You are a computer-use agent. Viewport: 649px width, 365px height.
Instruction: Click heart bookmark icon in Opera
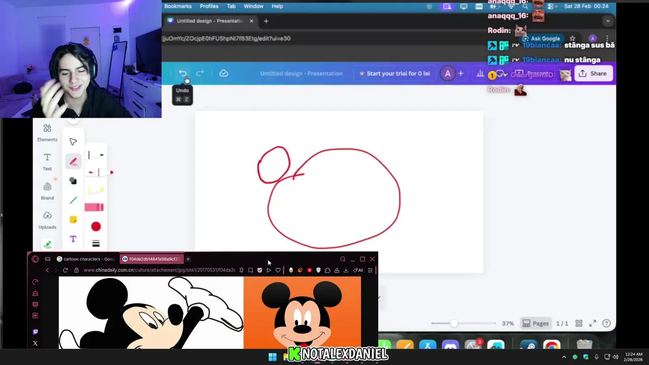tap(278, 270)
